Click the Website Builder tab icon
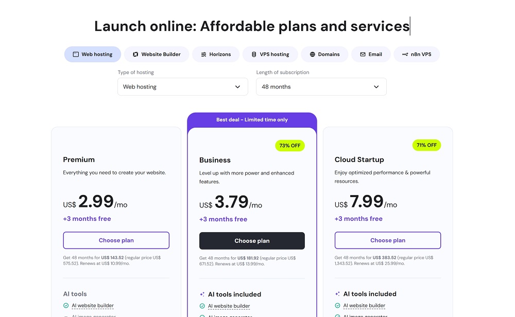515x317 pixels. click(135, 55)
